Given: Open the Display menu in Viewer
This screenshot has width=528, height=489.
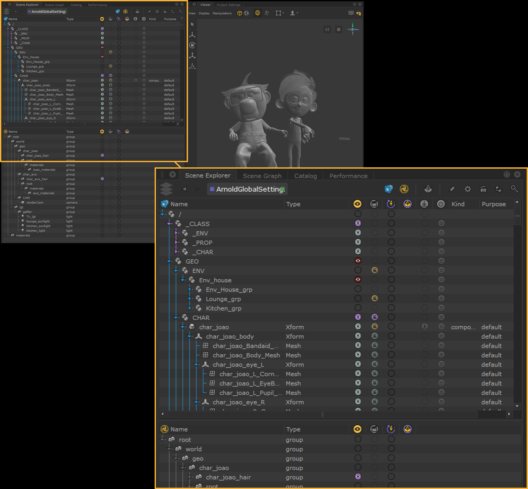Looking at the screenshot, I should click(x=204, y=13).
